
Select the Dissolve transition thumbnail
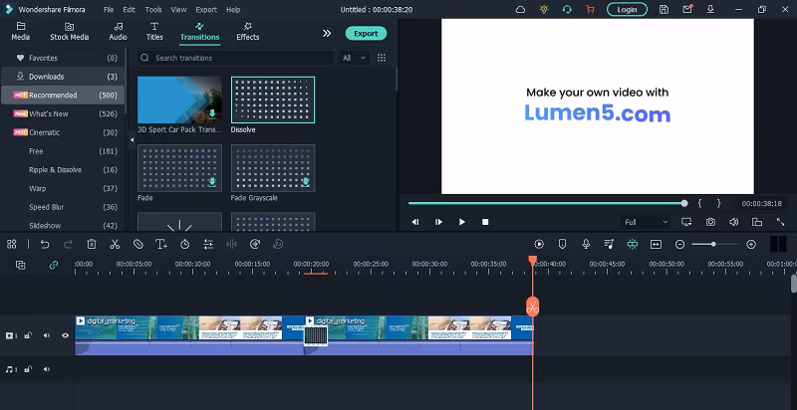coord(273,100)
